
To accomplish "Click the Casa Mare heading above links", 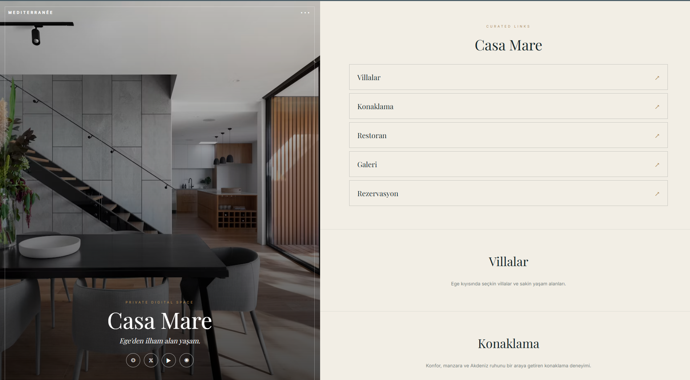I will 508,45.
